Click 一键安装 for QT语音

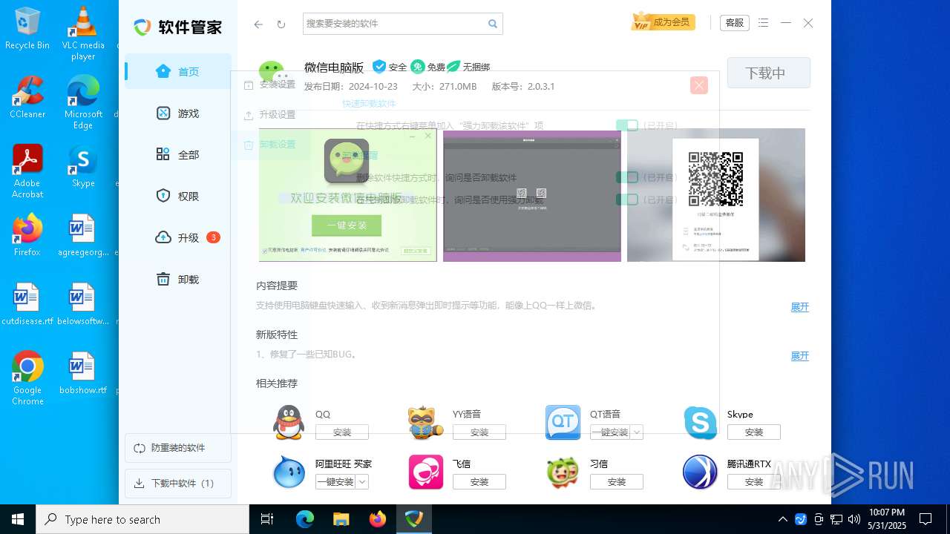(x=611, y=432)
